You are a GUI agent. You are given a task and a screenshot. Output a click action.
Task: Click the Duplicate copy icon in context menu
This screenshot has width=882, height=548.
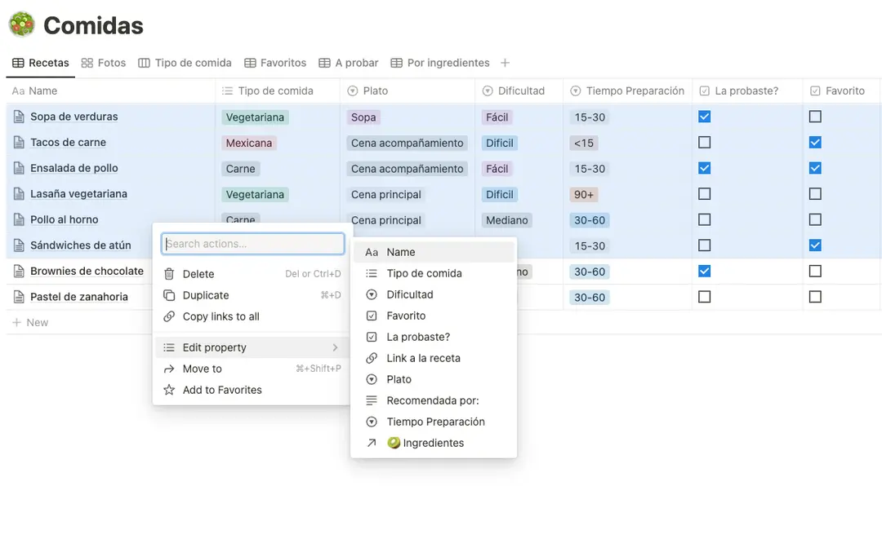(x=169, y=295)
